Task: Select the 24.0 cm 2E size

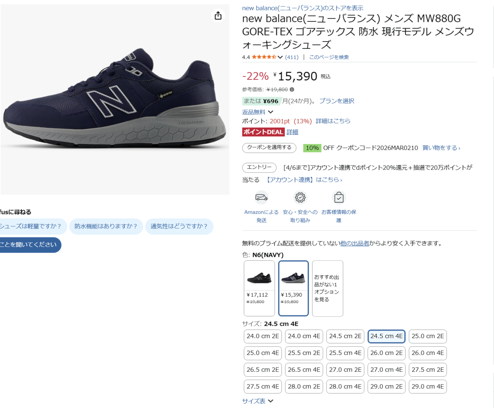Action: (263, 336)
